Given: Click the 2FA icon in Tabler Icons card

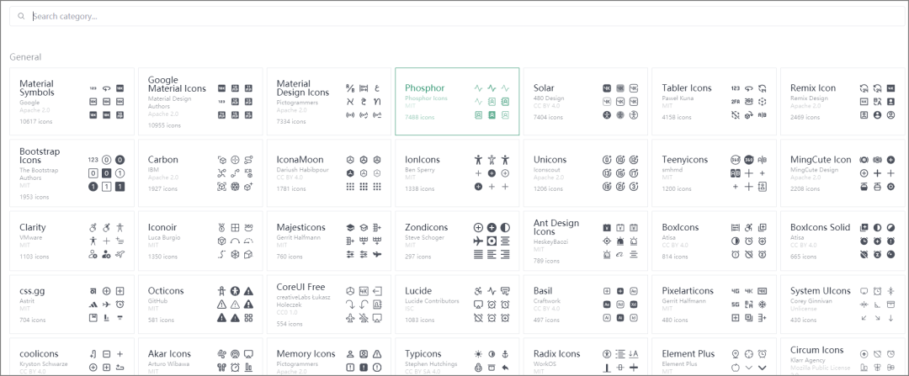Looking at the screenshot, I should coord(735,102).
